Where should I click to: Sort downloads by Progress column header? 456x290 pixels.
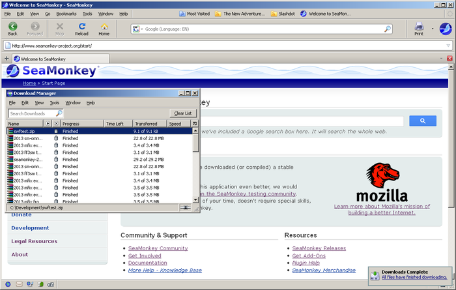(82, 123)
